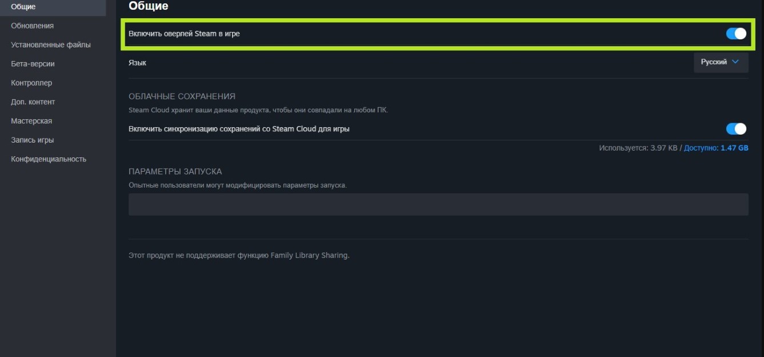Open the Мастерская section
Image resolution: width=764 pixels, height=357 pixels.
coord(31,121)
